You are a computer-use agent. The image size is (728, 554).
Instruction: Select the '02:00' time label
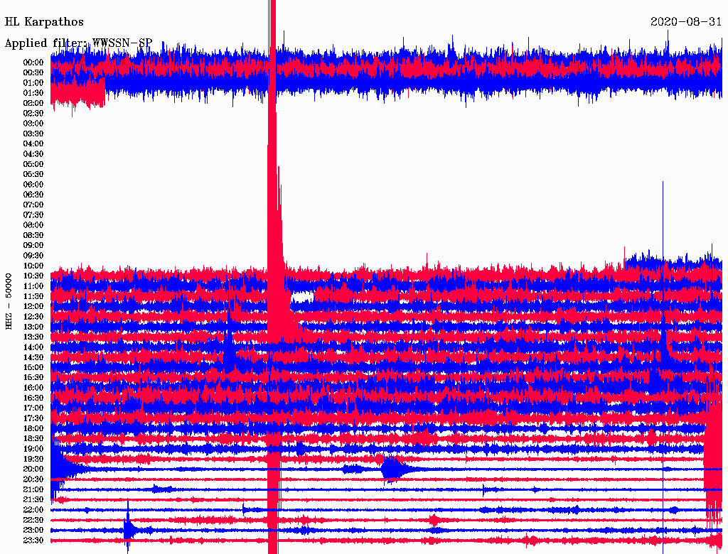pos(33,103)
